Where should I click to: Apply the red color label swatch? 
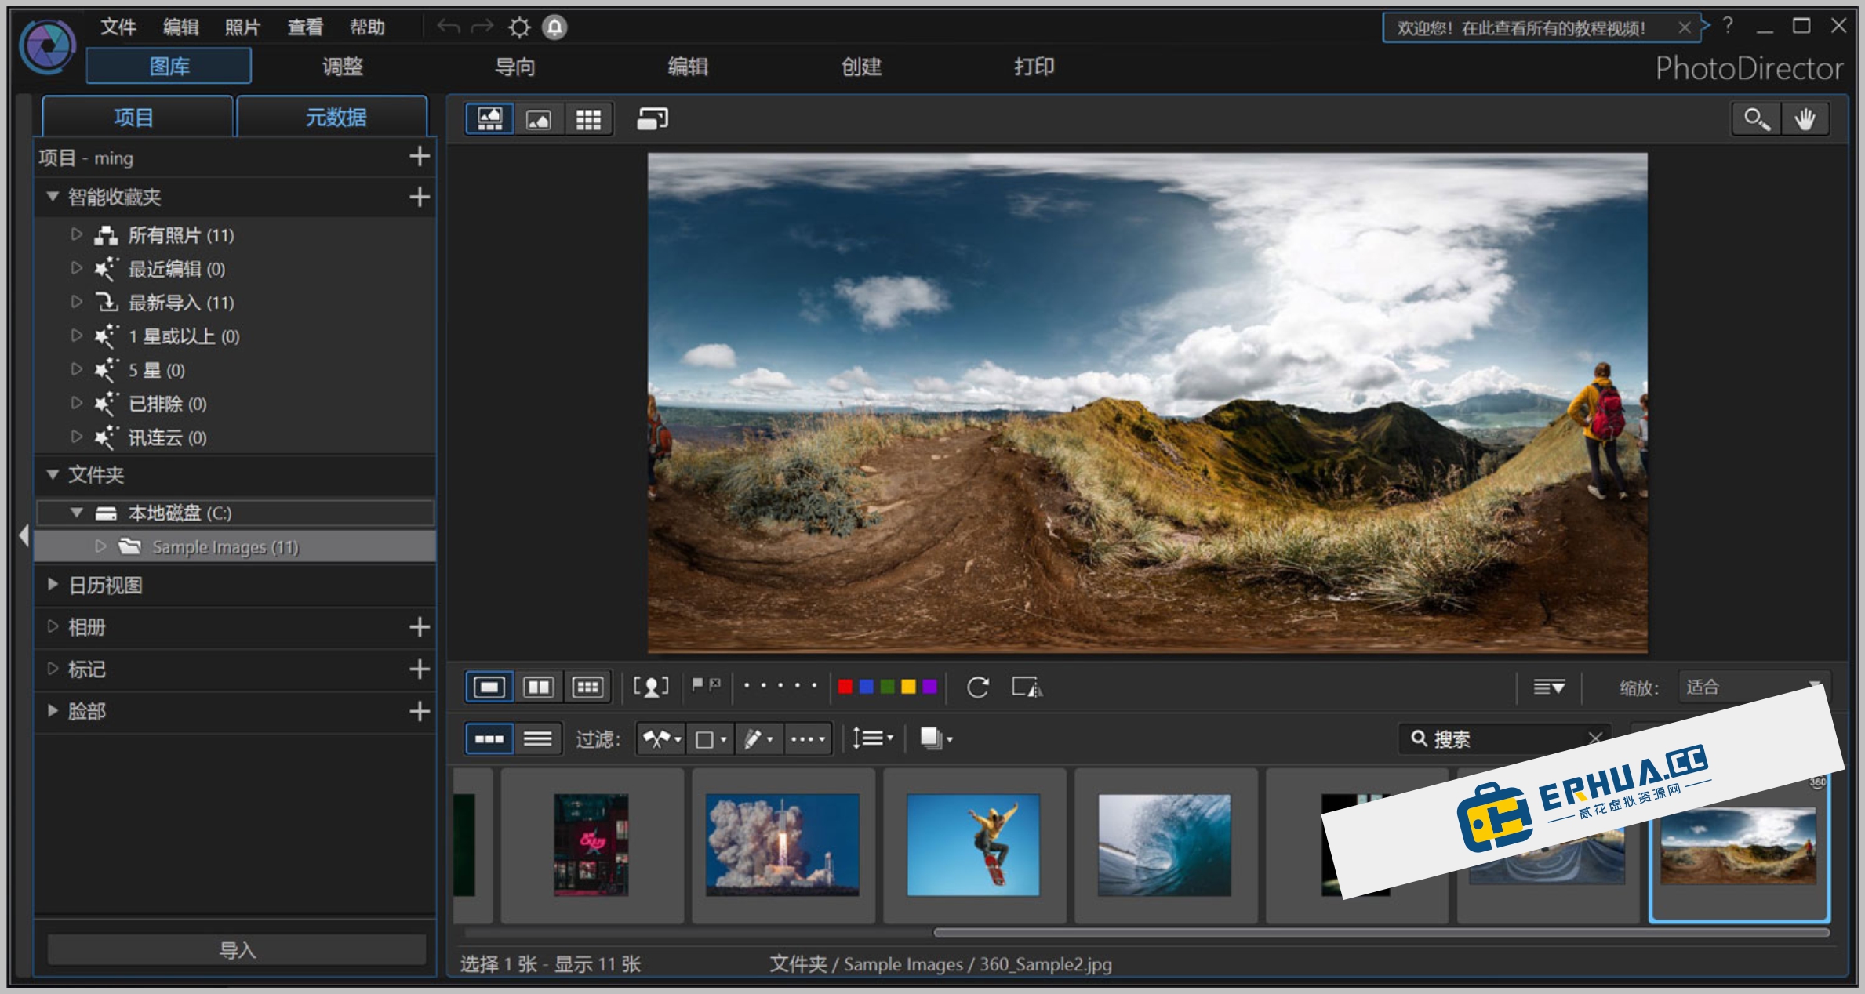845,687
